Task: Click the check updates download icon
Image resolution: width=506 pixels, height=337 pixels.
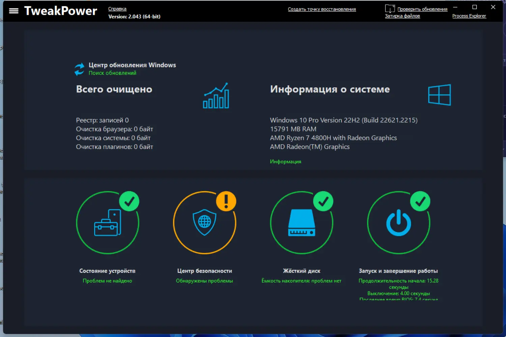Action: tap(390, 9)
